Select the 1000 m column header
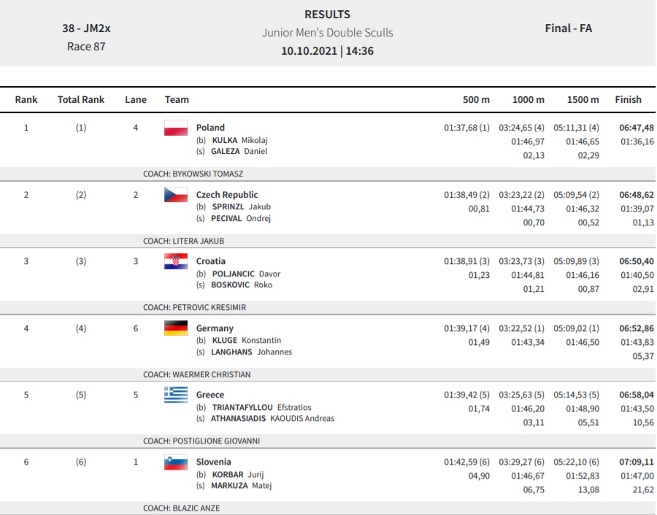 tap(529, 100)
